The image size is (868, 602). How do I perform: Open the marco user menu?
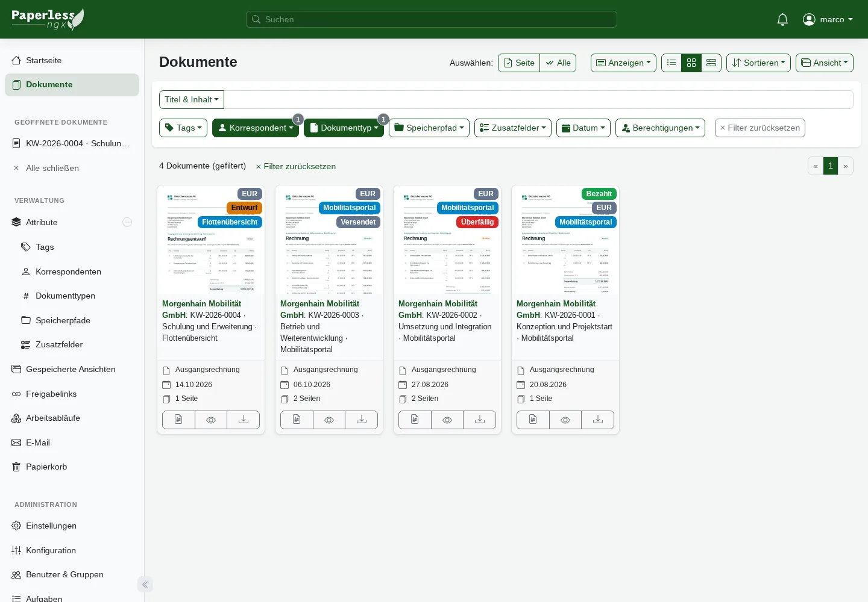point(828,19)
